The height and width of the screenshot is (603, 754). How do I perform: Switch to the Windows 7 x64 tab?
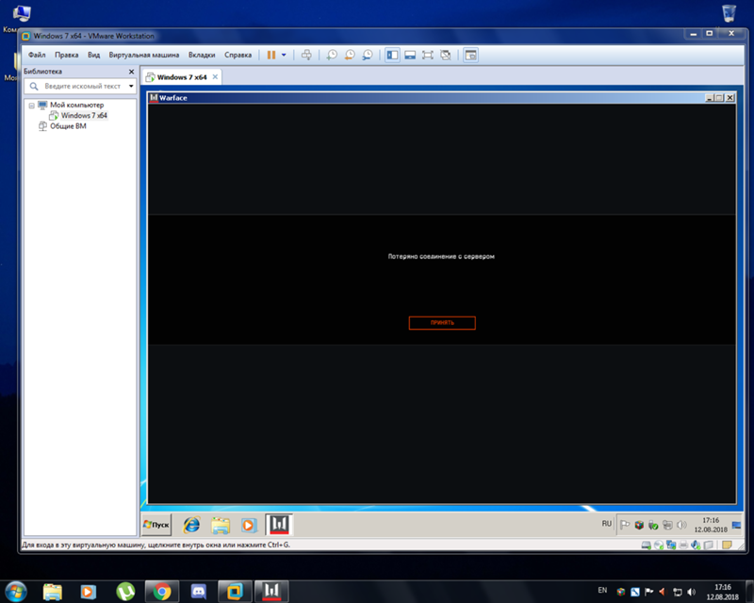click(181, 77)
